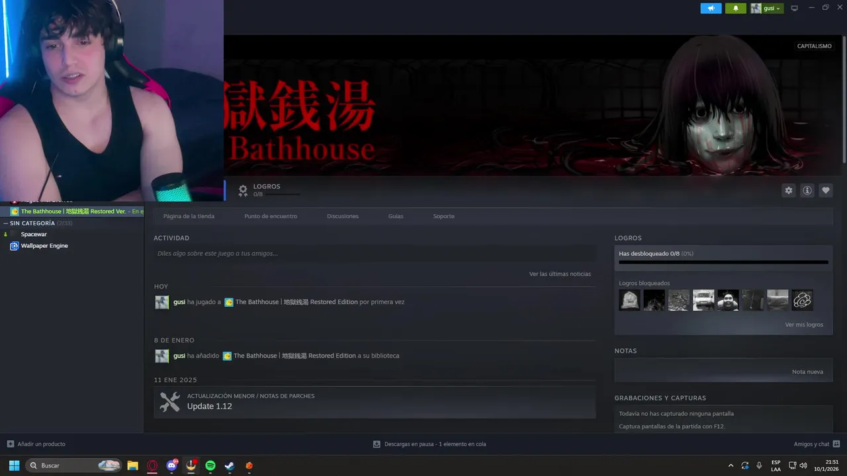Select The Bathhouse Restored Ver. in library list

tap(72, 212)
